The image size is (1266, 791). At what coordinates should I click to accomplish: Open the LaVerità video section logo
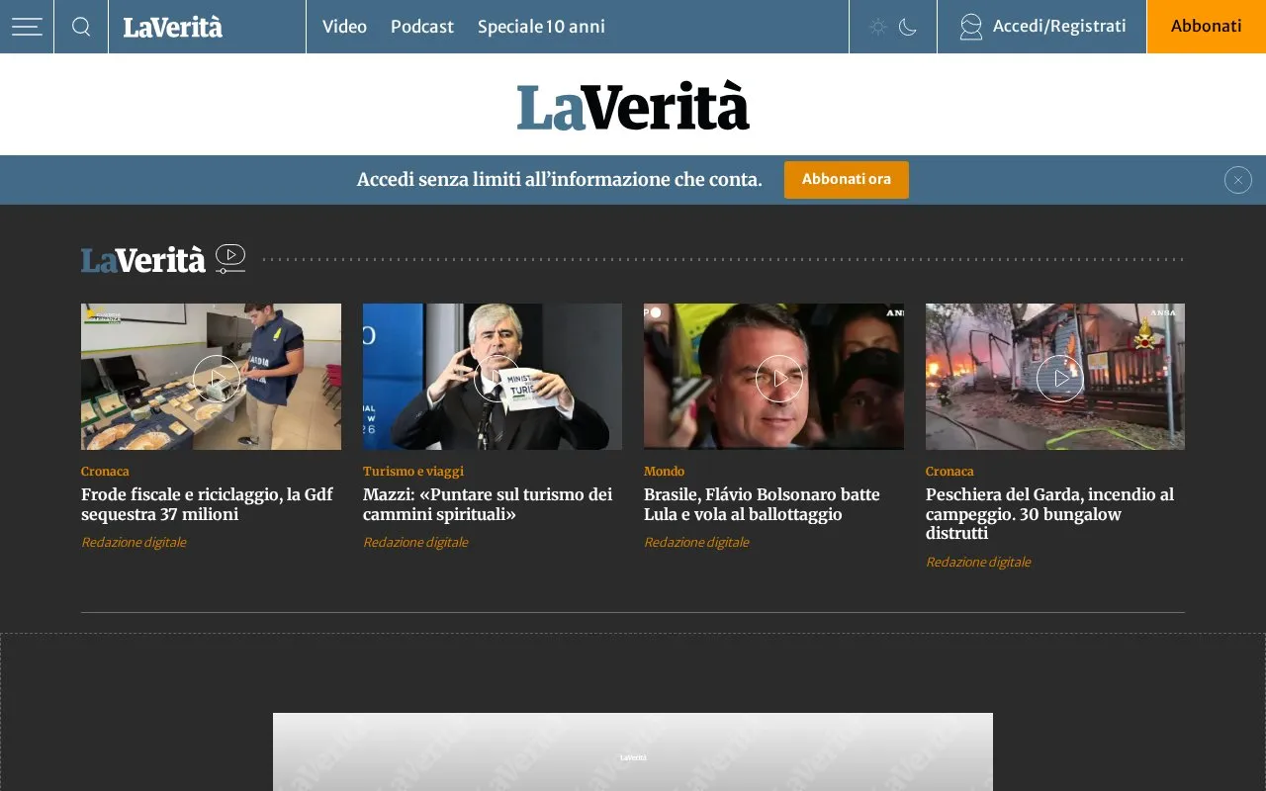click(143, 260)
